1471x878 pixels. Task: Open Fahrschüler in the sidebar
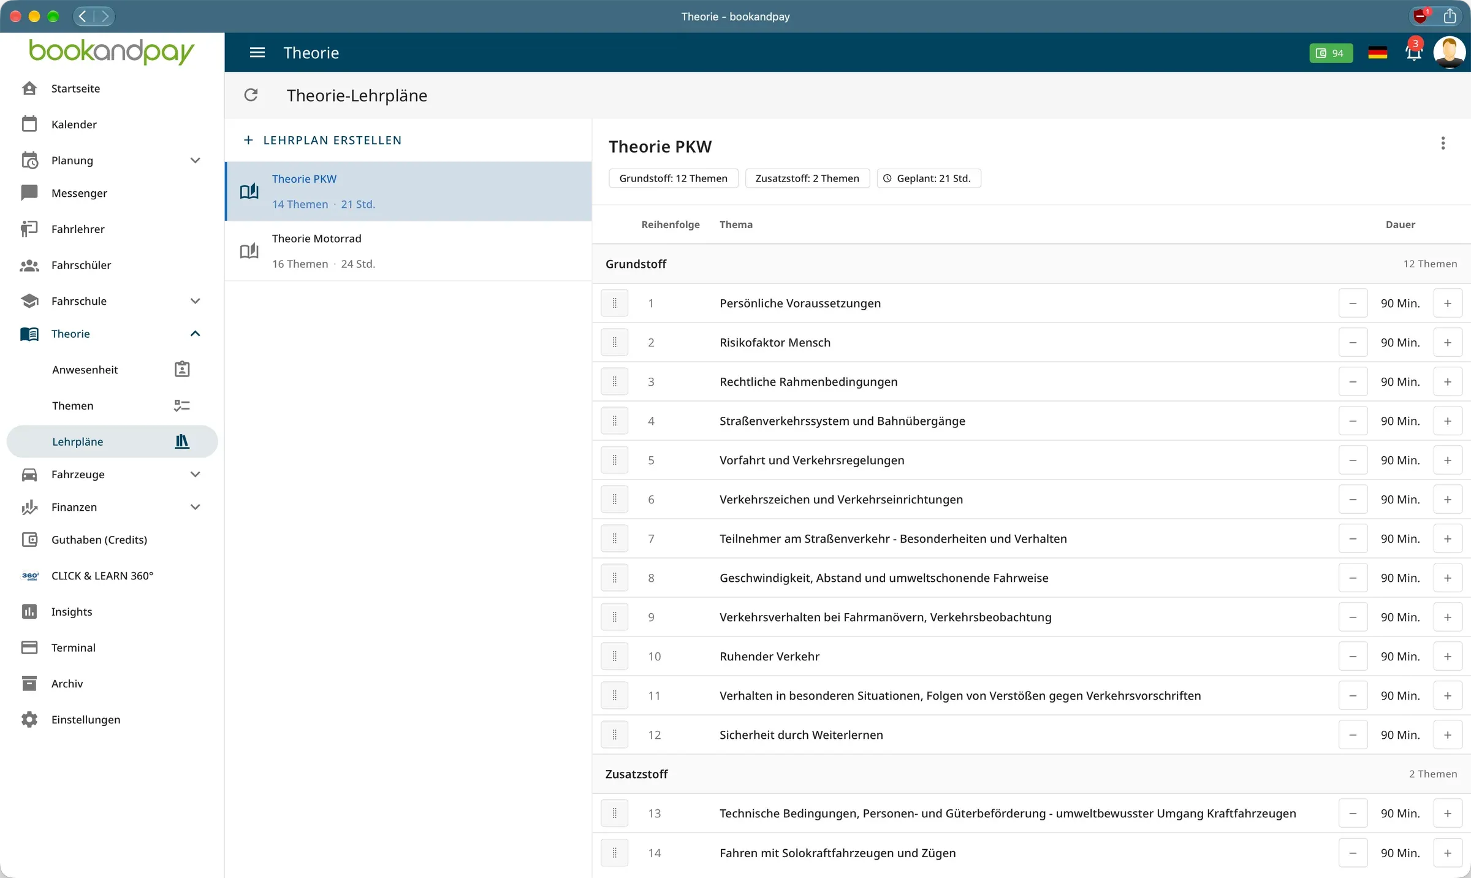pyautogui.click(x=112, y=265)
